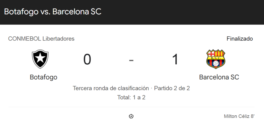Image resolution: width=264 pixels, height=128 pixels.
Task: Open the Barcelona SC team name below its crest
Action: tap(219, 77)
